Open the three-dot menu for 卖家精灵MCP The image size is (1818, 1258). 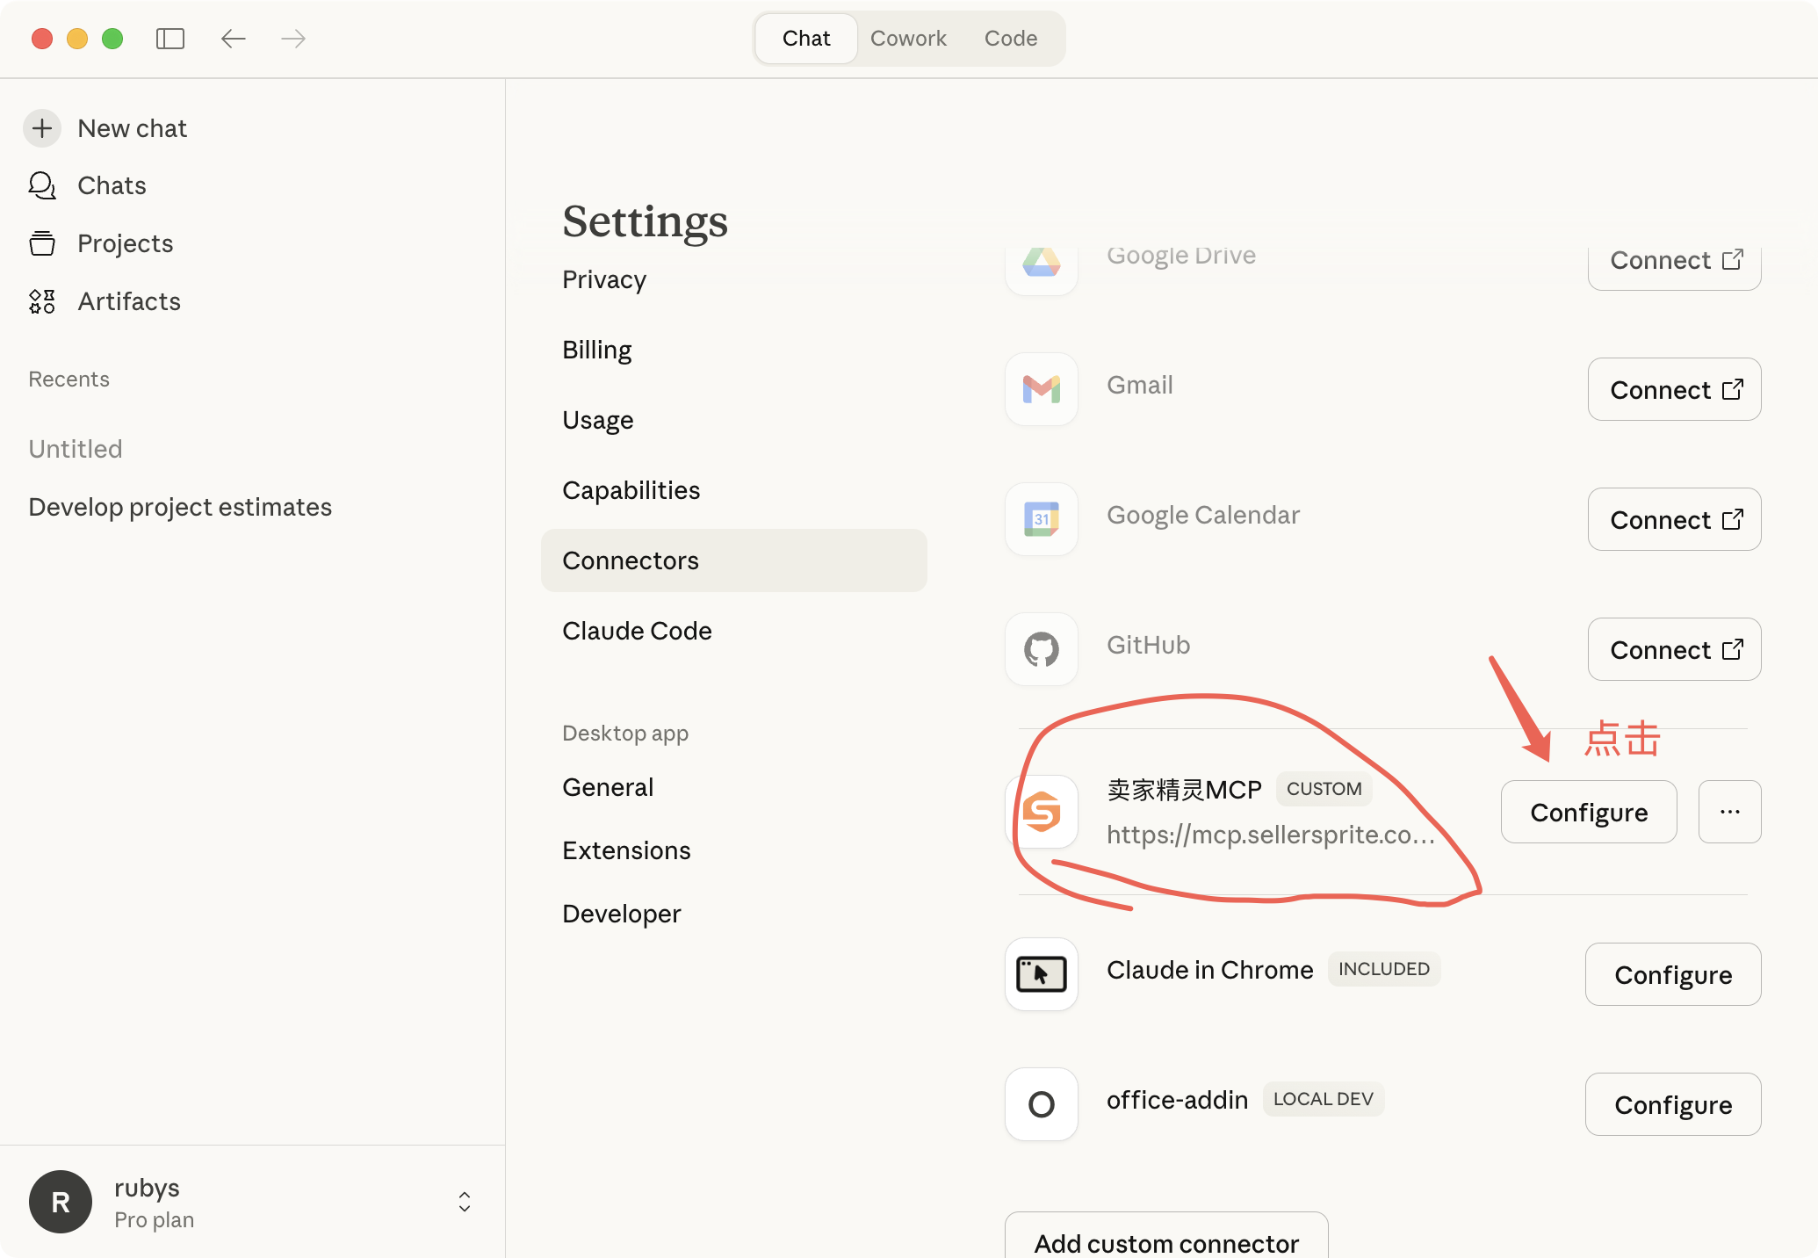coord(1729,812)
